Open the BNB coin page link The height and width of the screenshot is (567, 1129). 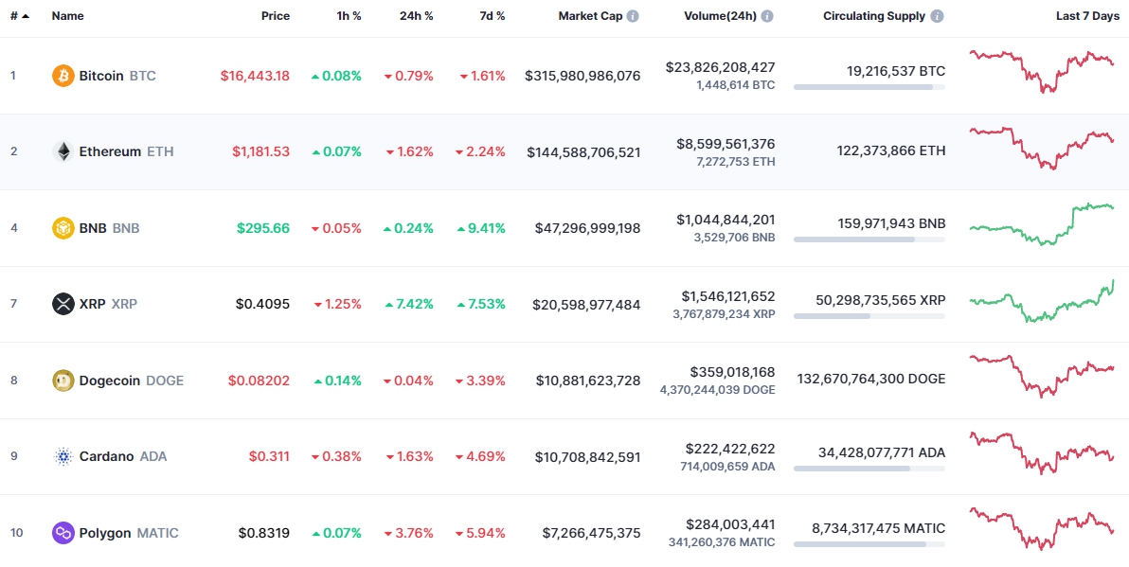pyautogui.click(x=110, y=228)
